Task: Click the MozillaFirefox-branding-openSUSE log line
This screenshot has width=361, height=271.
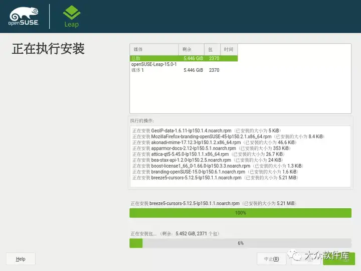Action: 228,137
